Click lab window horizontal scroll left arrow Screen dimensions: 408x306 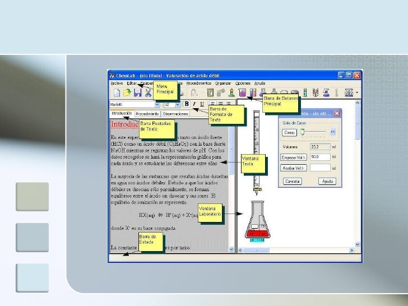tap(240, 251)
